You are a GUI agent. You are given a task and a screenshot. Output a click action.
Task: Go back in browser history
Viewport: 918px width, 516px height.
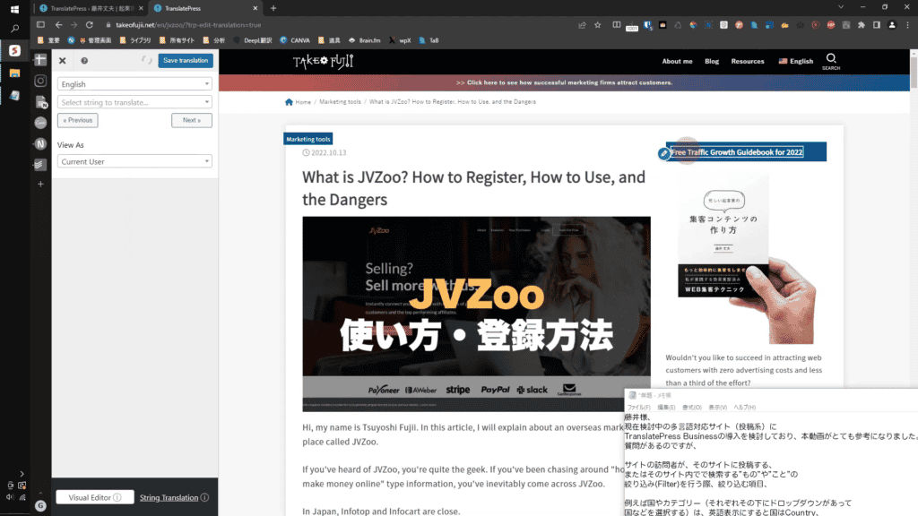58,24
